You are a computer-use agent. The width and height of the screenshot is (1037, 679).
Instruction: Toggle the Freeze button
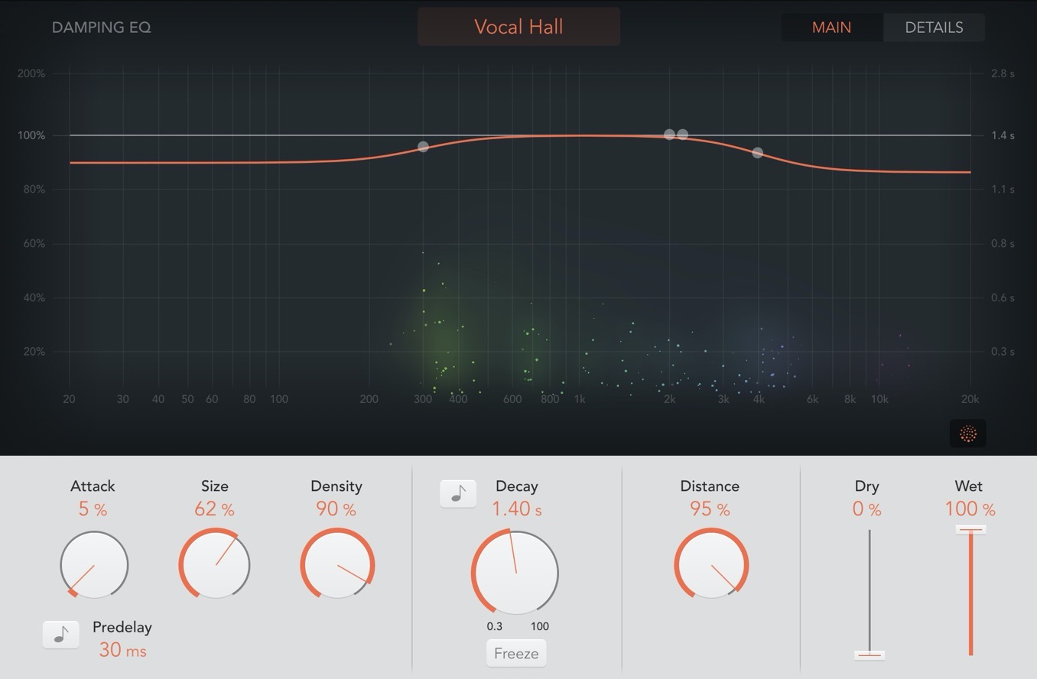coord(516,654)
